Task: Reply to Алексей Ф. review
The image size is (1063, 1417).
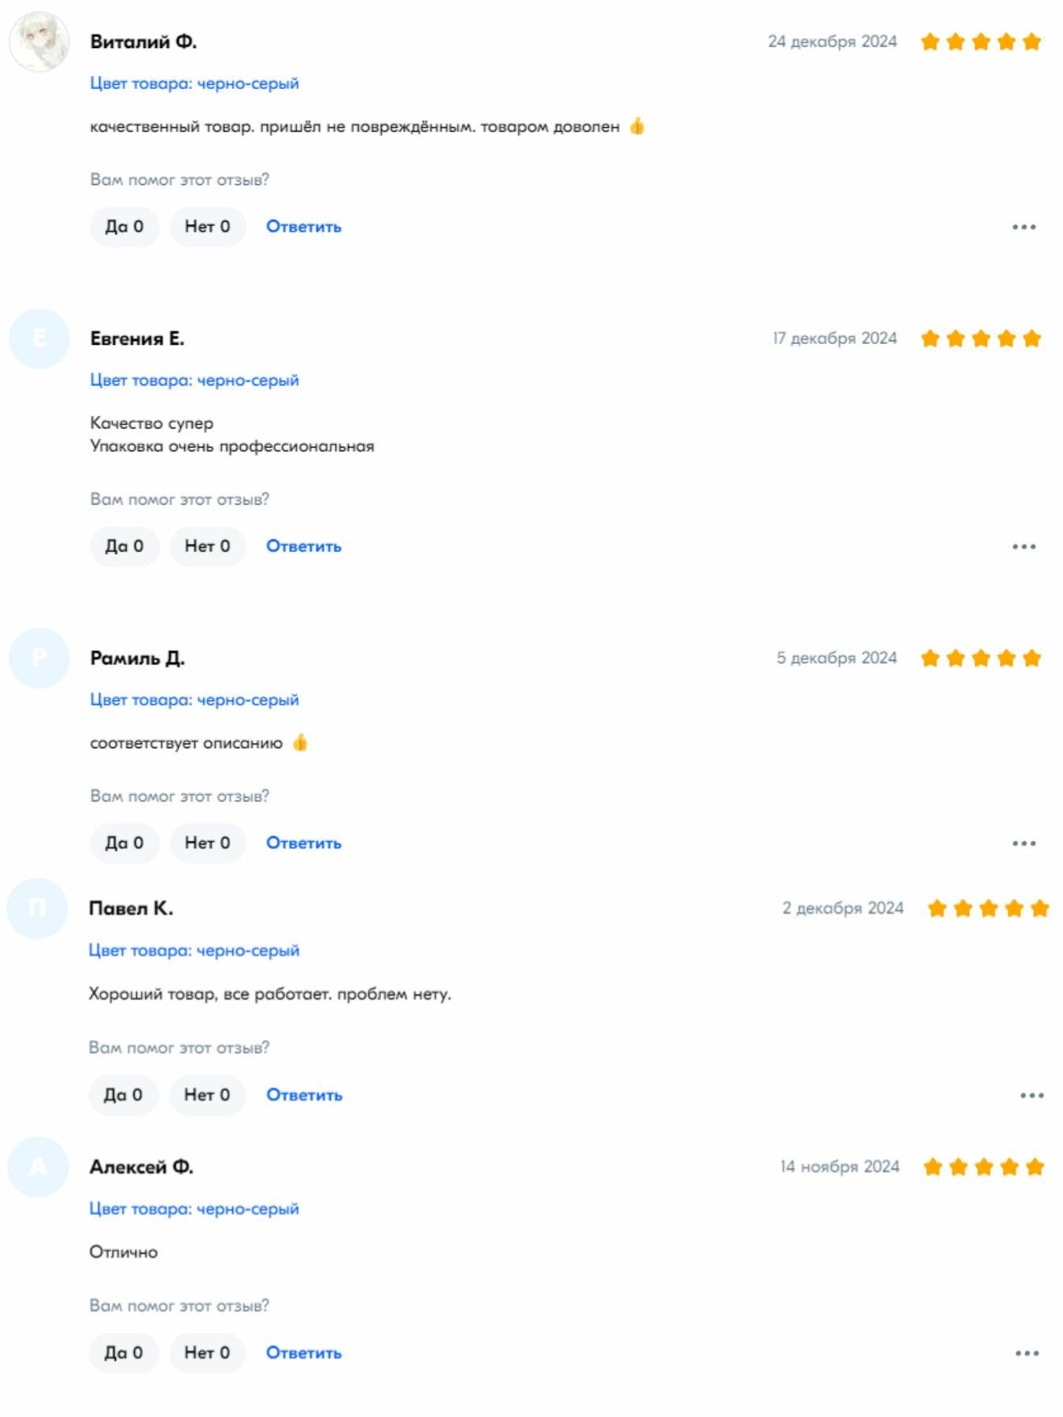Action: [303, 1353]
